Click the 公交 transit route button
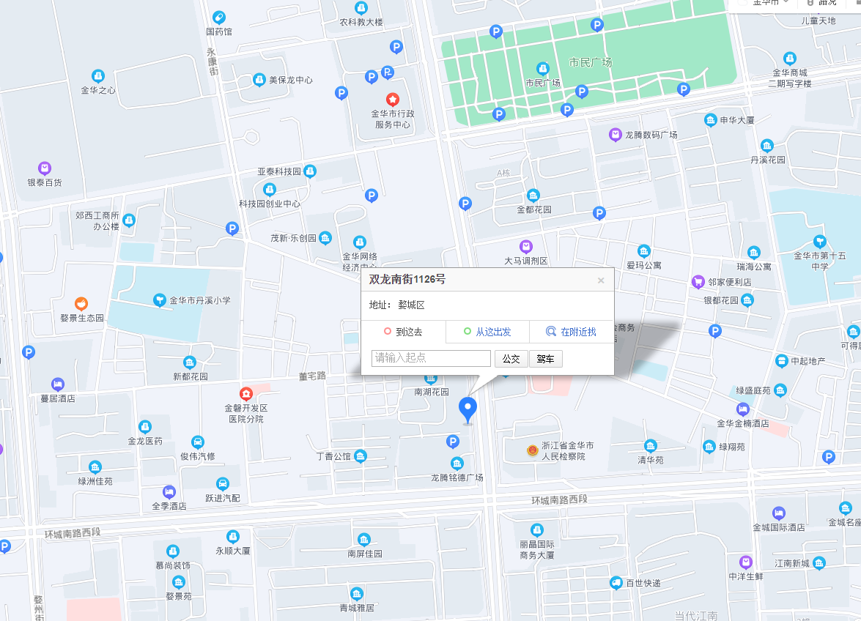 point(511,358)
